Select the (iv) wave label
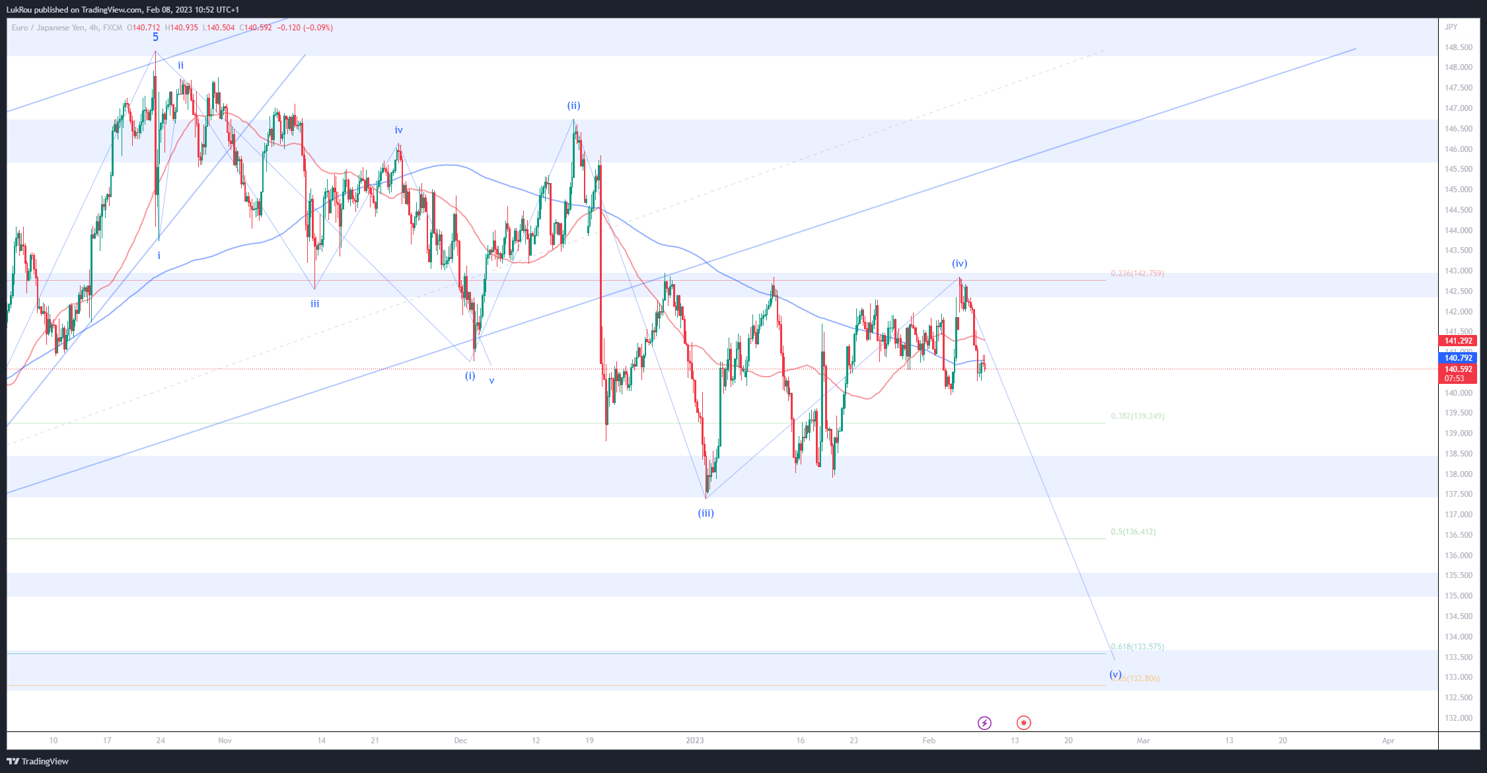This screenshot has width=1487, height=773. pos(959,263)
